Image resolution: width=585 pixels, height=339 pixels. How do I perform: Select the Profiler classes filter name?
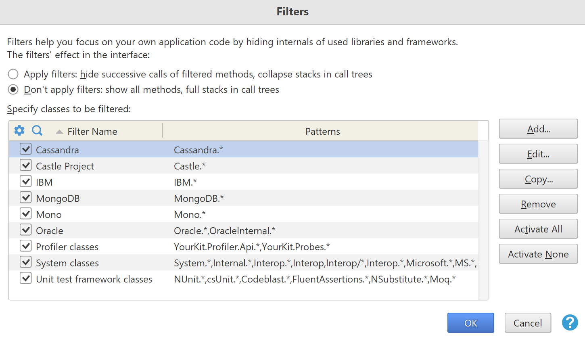67,247
